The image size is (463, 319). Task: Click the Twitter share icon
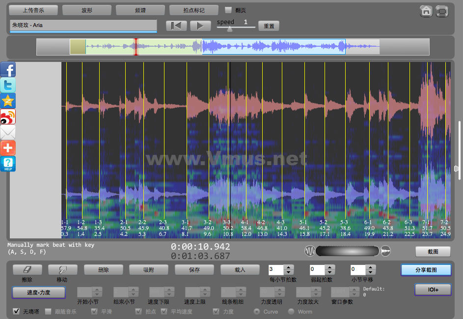8,85
